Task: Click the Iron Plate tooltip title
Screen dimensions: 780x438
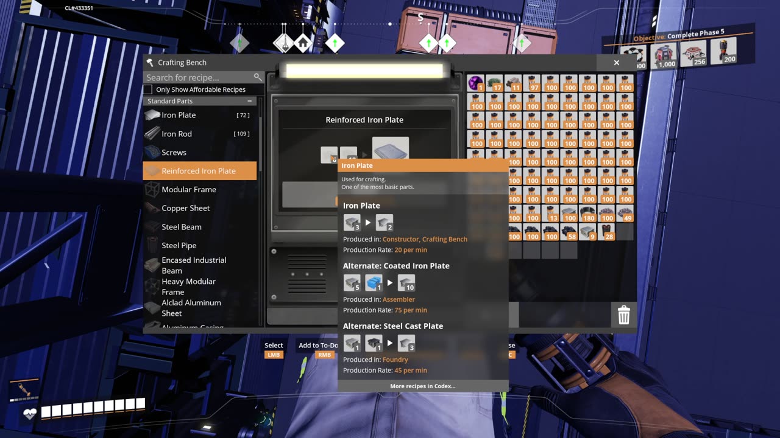Action: pyautogui.click(x=357, y=165)
